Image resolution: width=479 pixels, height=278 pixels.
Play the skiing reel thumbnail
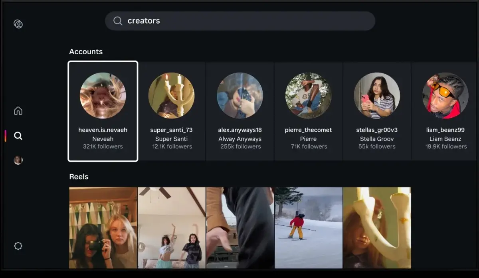[308, 227]
